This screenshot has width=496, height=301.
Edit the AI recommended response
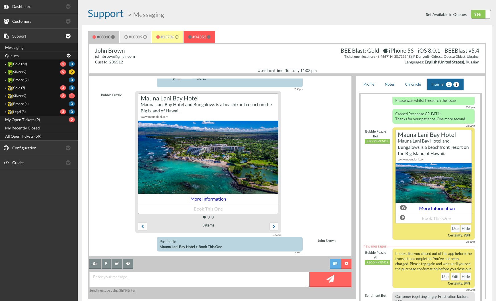point(455,277)
